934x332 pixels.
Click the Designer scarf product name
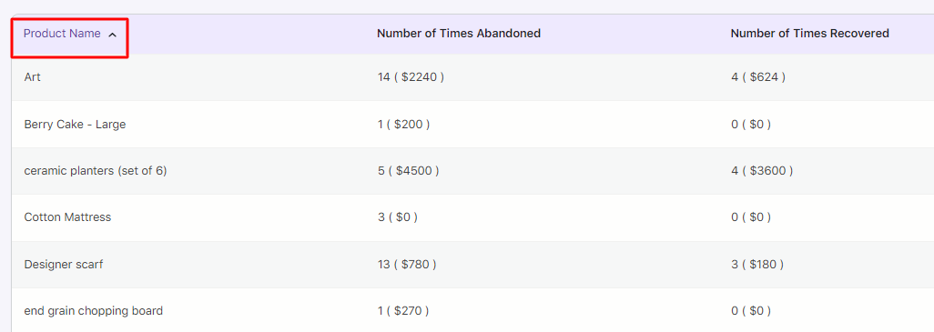[63, 264]
